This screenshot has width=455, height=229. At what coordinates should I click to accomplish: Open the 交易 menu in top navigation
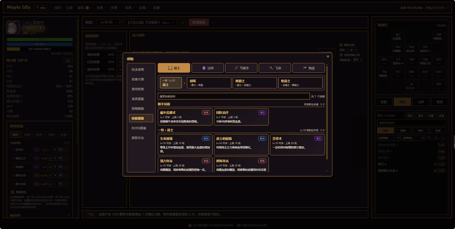click(x=115, y=8)
